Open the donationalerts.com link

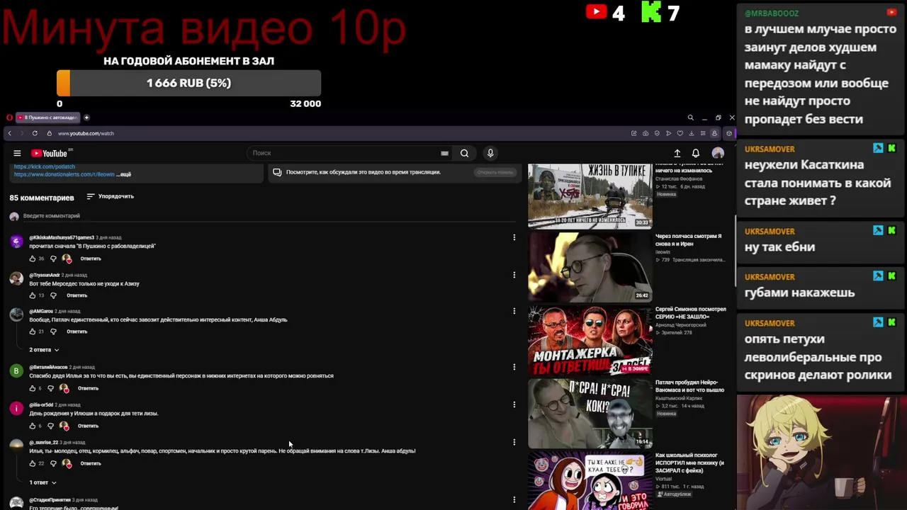(x=64, y=174)
